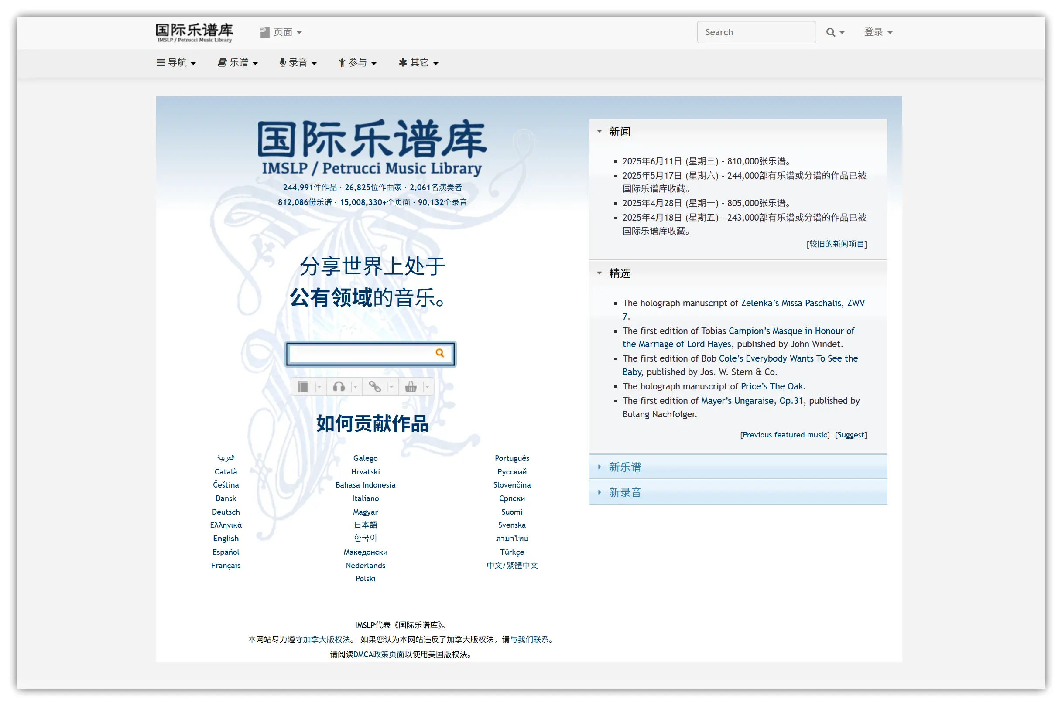The width and height of the screenshot is (1062, 706).
Task: Switch to the Nederlands language link
Action: (365, 566)
